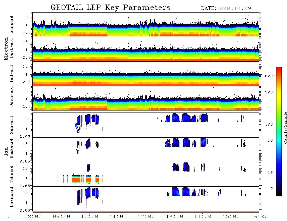Select the "DATE:2000.10.09" label

(x=226, y=9)
